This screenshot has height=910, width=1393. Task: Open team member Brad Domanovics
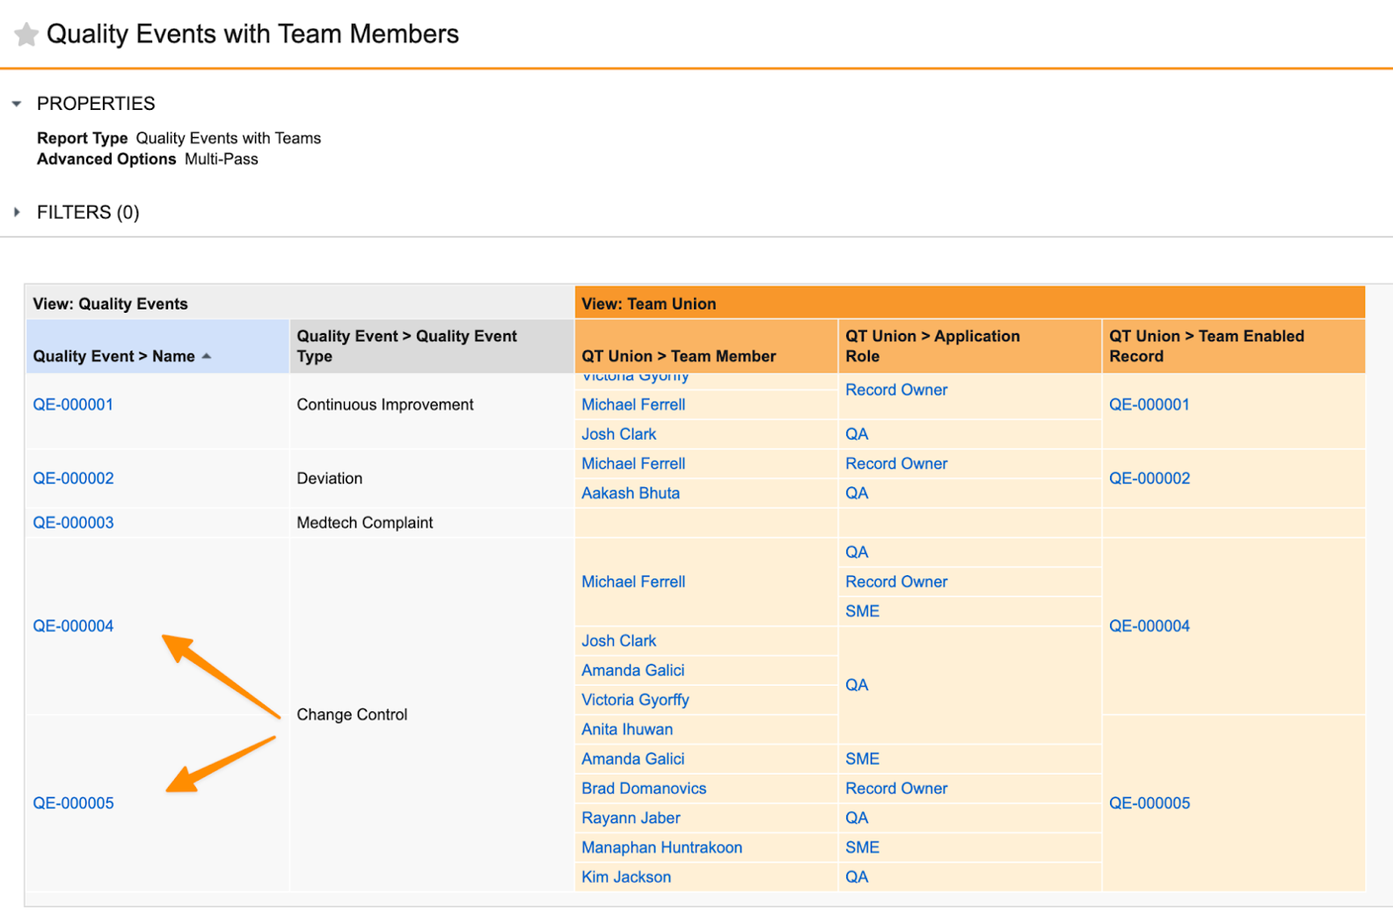(x=644, y=789)
